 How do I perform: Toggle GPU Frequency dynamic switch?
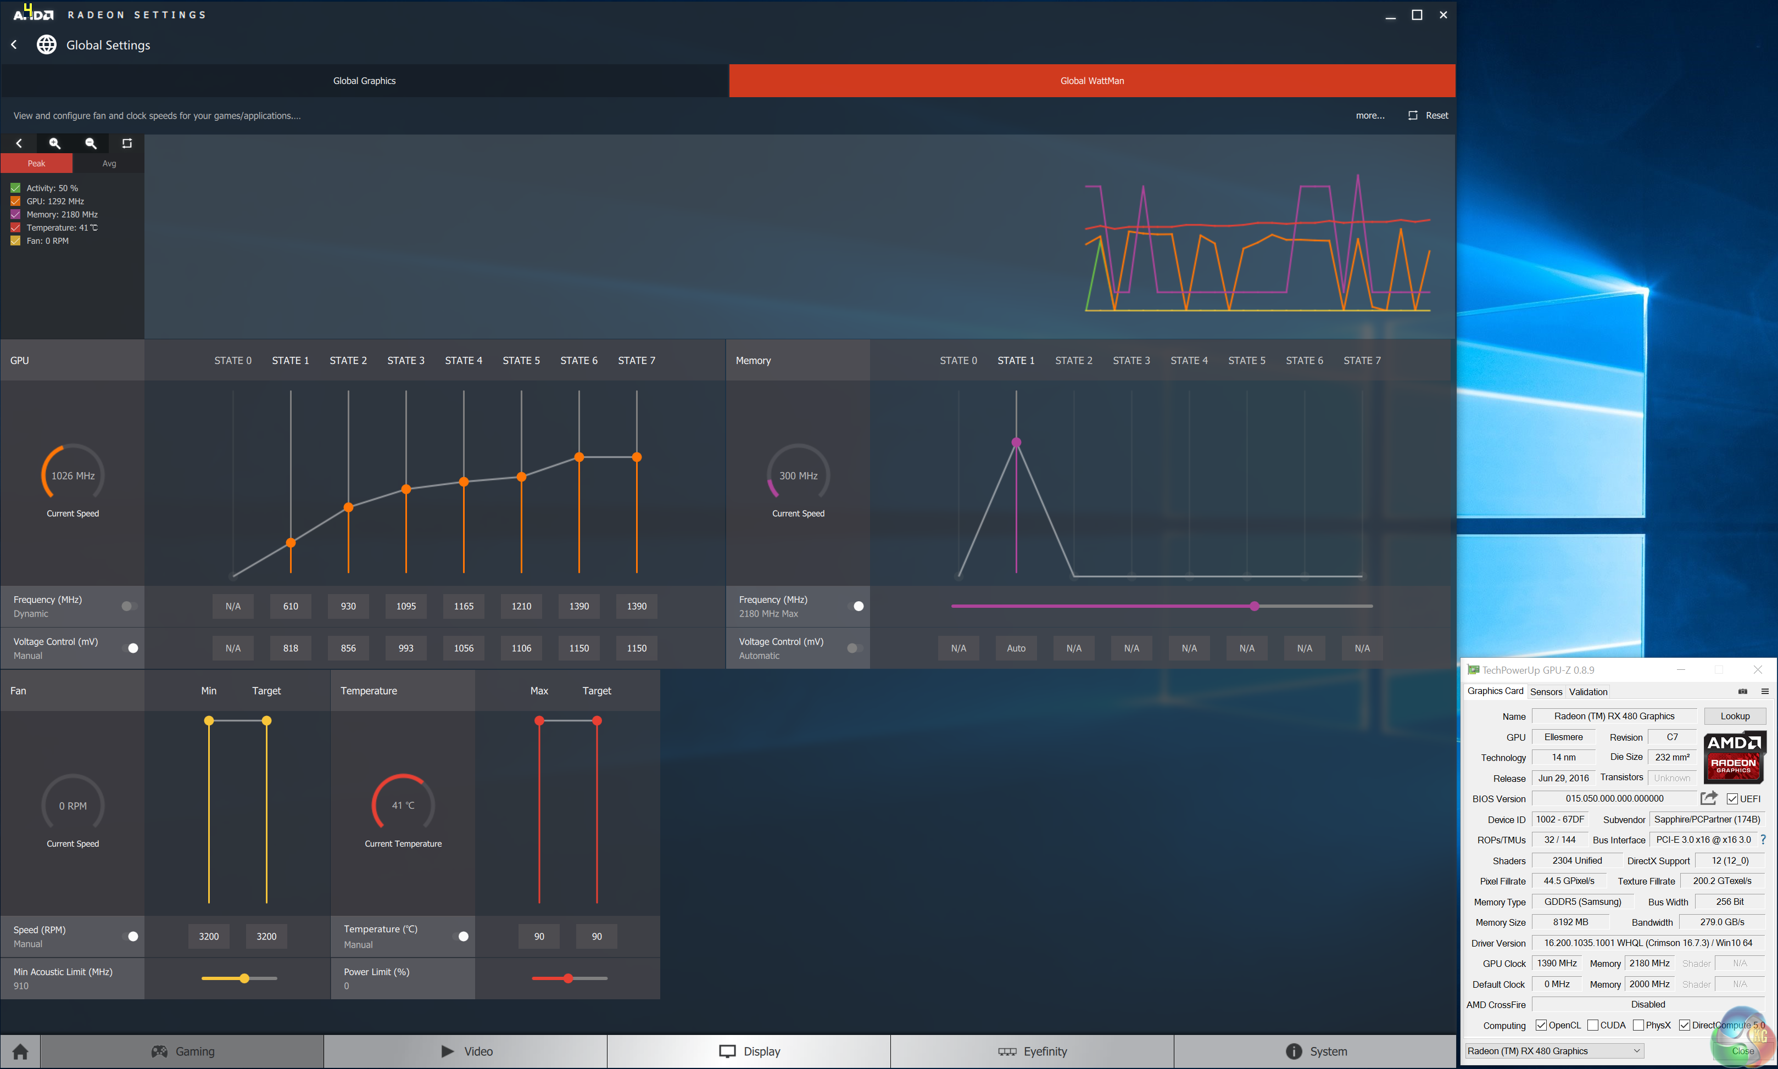click(129, 606)
